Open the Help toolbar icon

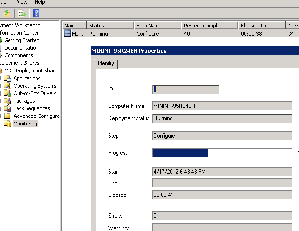[36, 13]
